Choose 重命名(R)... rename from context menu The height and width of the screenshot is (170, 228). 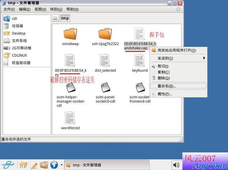coord(179,86)
